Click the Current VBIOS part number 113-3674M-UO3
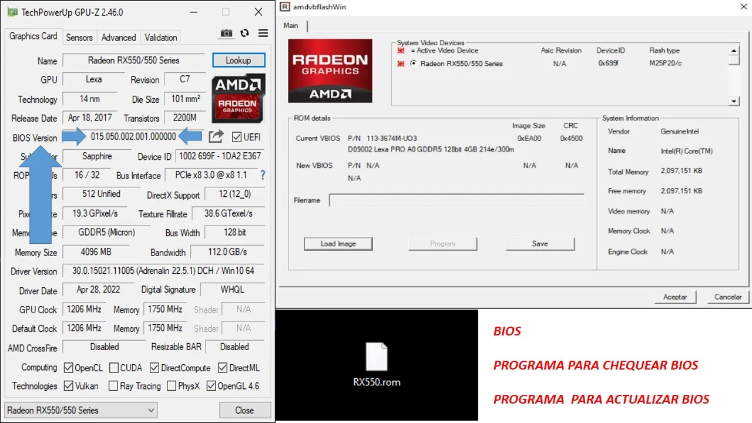Image resolution: width=752 pixels, height=423 pixels. (392, 139)
